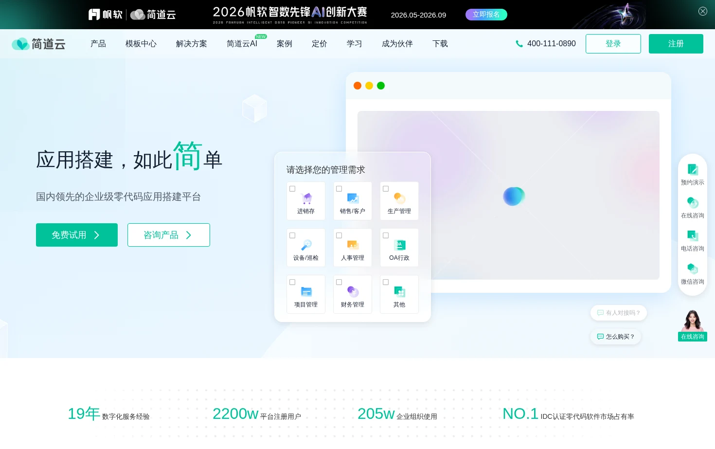
Task: Click the green window dot
Action: click(381, 86)
